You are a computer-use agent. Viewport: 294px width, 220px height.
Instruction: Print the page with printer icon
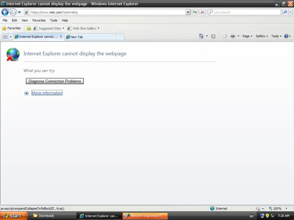coord(233,36)
